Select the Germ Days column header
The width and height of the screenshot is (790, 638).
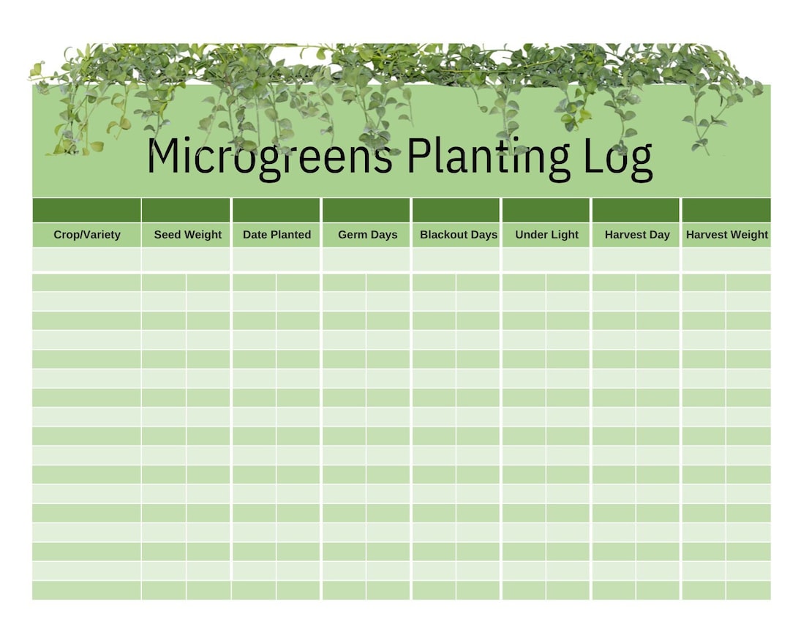click(367, 235)
